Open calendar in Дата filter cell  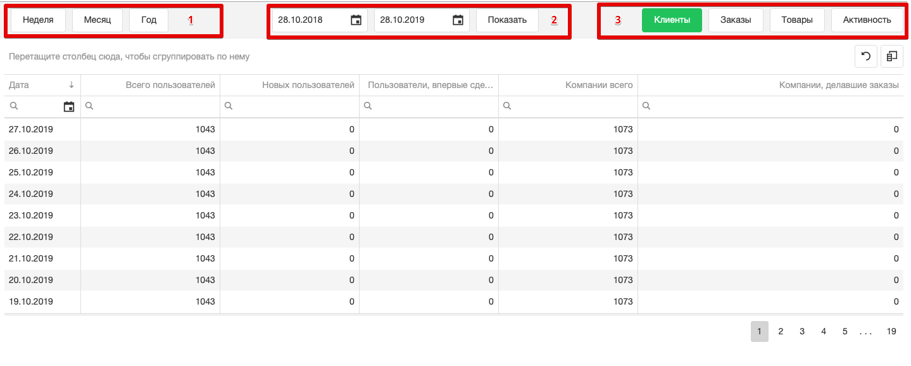tap(69, 107)
